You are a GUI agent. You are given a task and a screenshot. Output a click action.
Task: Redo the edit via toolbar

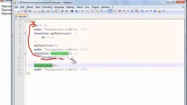point(66,11)
